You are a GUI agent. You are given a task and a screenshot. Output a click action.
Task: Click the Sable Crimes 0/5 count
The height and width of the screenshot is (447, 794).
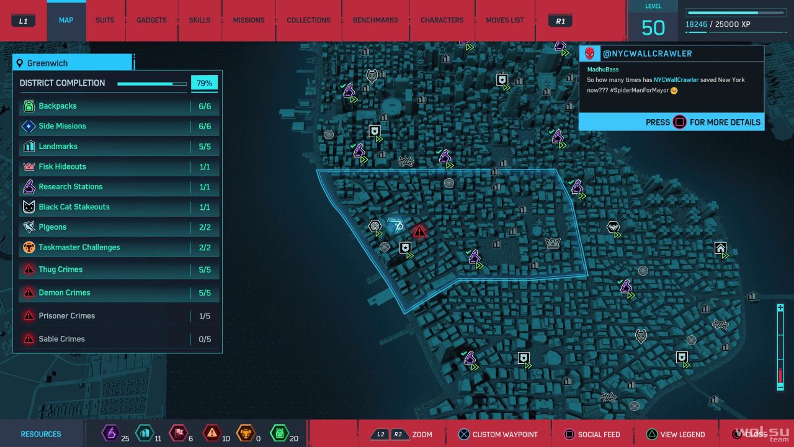(205, 339)
